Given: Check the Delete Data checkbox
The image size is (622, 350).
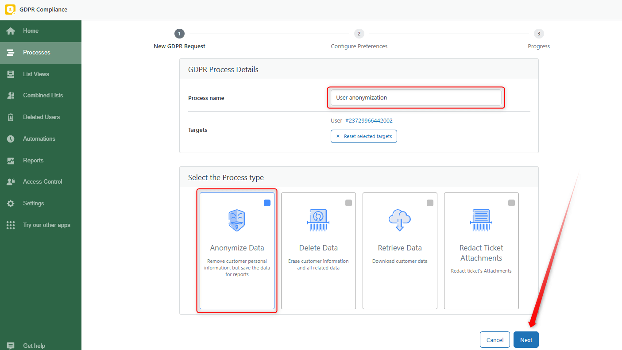Looking at the screenshot, I should [x=348, y=203].
